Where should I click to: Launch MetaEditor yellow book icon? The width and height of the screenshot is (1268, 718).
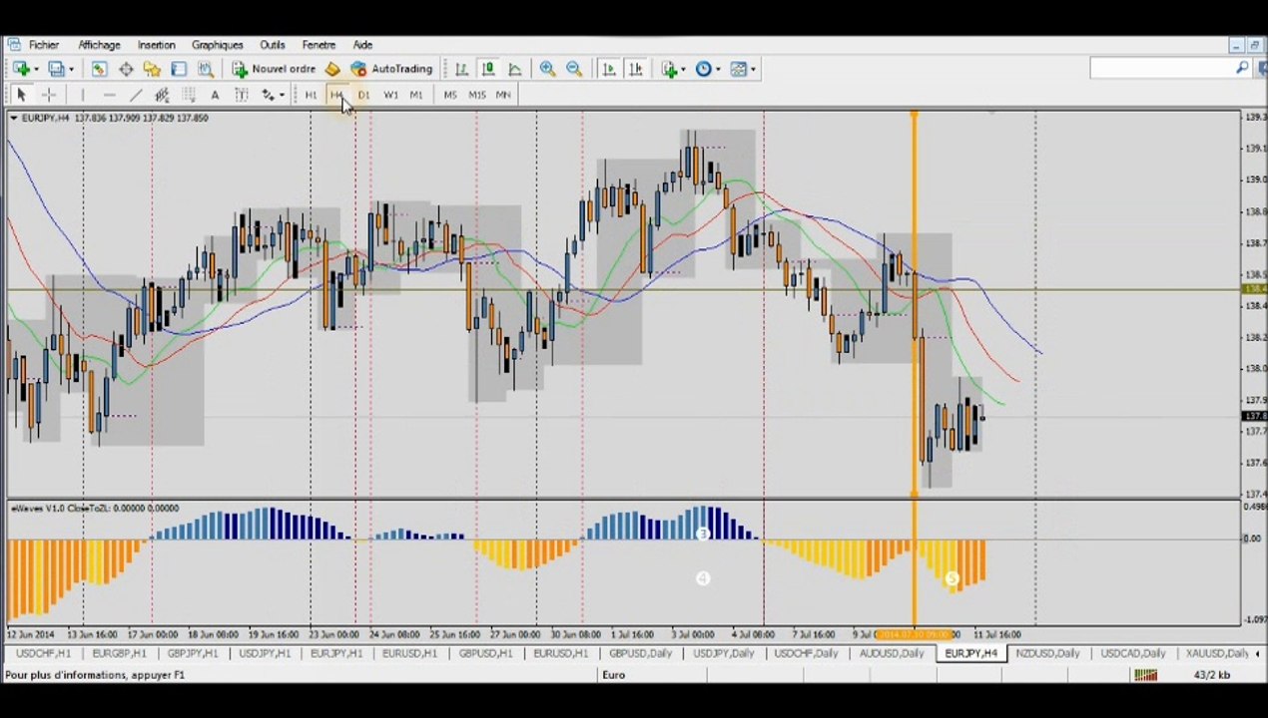[332, 69]
